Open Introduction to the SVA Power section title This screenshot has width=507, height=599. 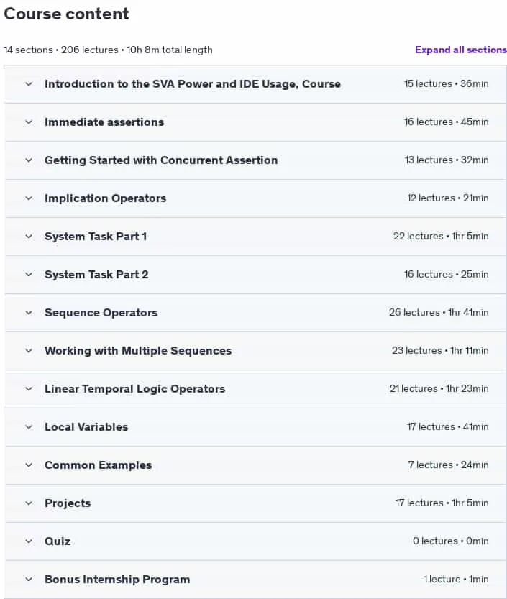pyautogui.click(x=193, y=84)
